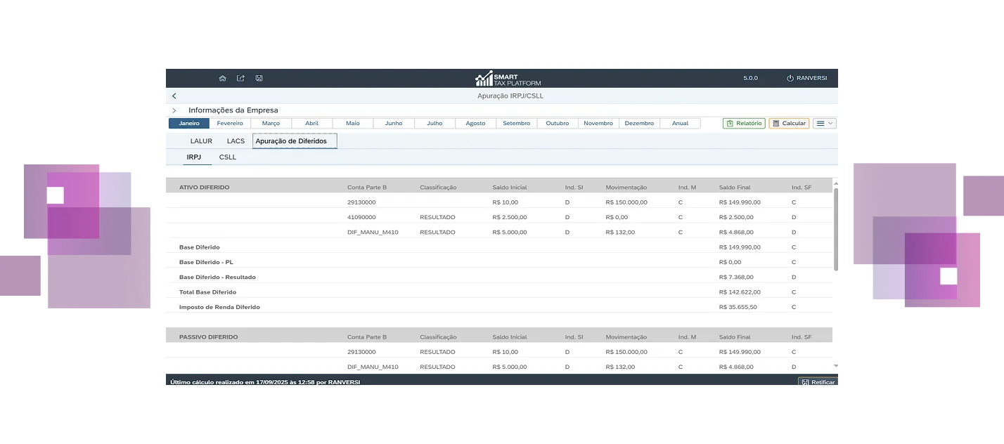Image resolution: width=1004 pixels, height=444 pixels.
Task: Open the CSLL sub-tab
Action: [x=228, y=157]
